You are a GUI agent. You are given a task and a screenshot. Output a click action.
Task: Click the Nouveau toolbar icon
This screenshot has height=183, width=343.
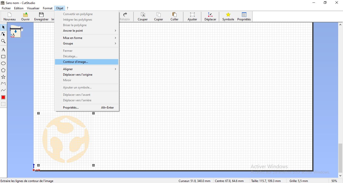pos(10,17)
